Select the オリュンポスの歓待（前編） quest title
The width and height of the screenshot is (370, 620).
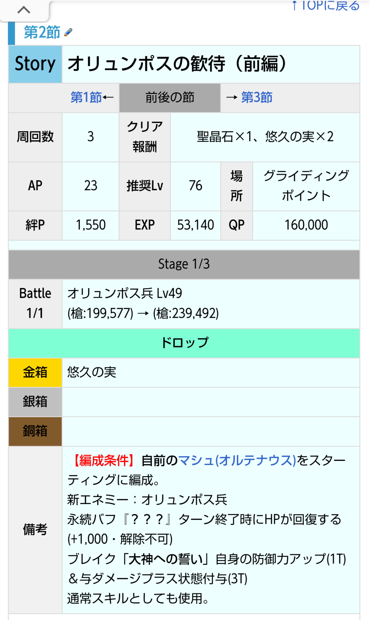click(x=177, y=64)
